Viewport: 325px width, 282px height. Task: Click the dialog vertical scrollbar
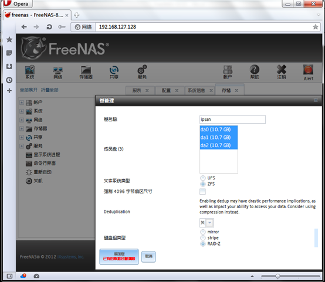[x=316, y=238]
